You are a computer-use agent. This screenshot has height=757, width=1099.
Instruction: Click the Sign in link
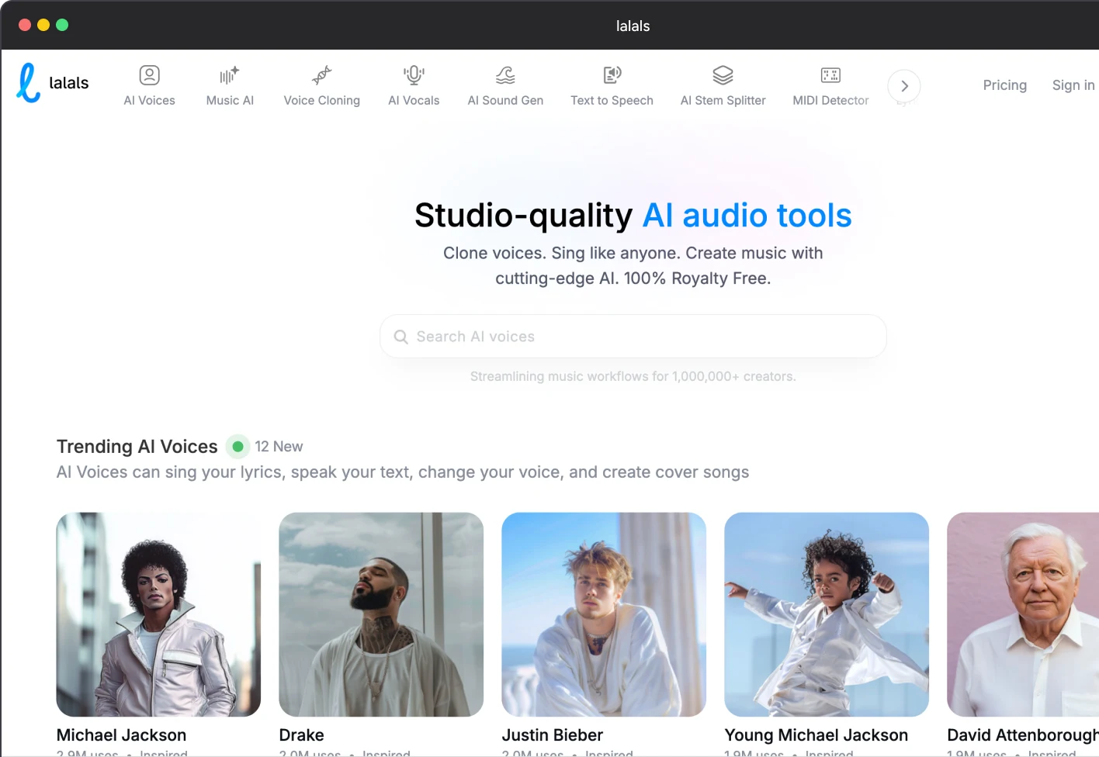tap(1073, 85)
